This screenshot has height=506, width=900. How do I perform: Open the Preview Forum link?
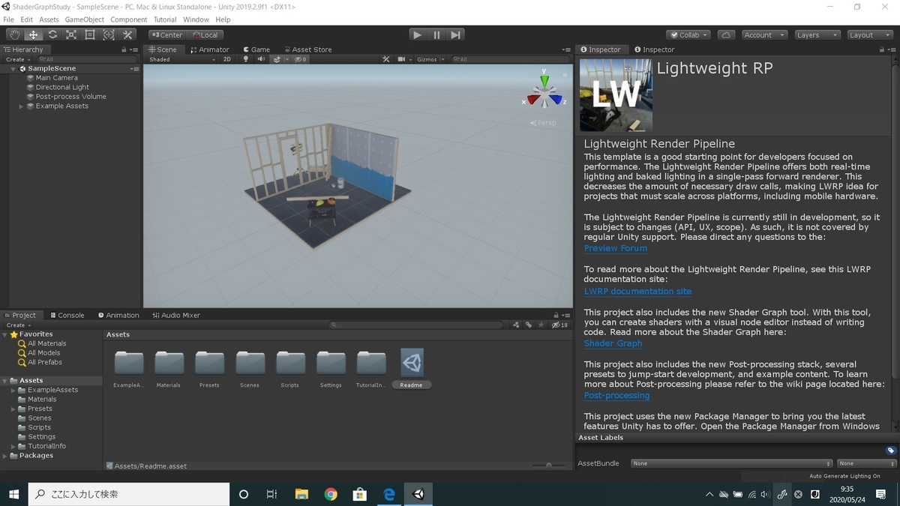pyautogui.click(x=615, y=248)
